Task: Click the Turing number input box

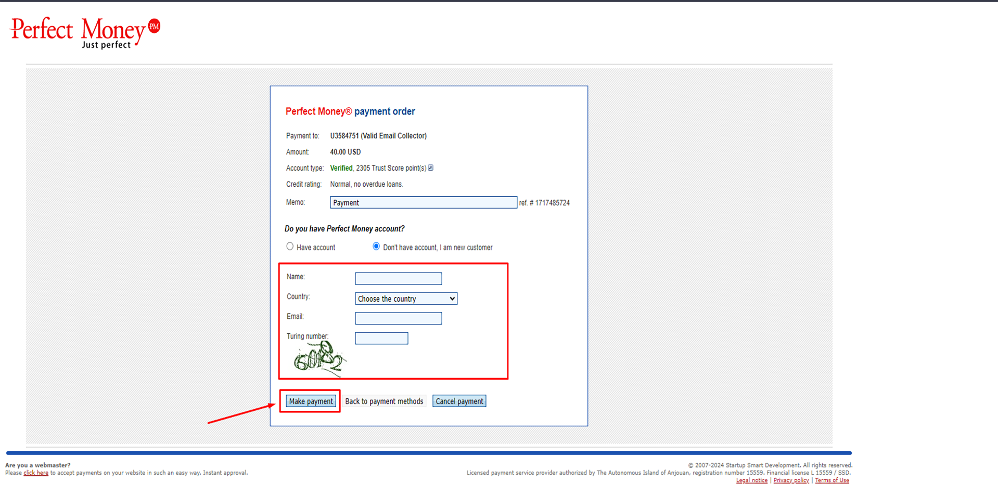Action: 381,338
